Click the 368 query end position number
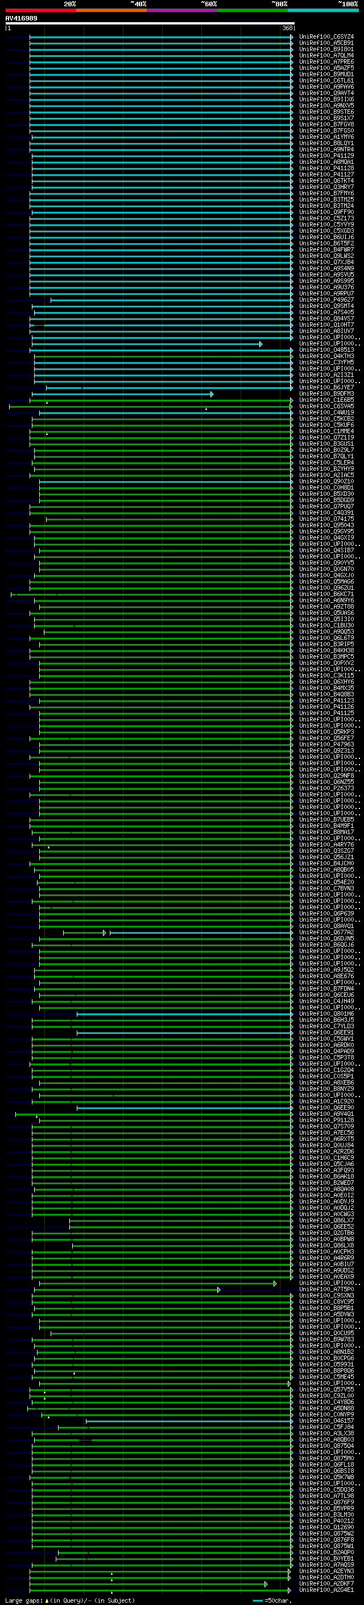The image size is (364, 1605). click(x=287, y=28)
